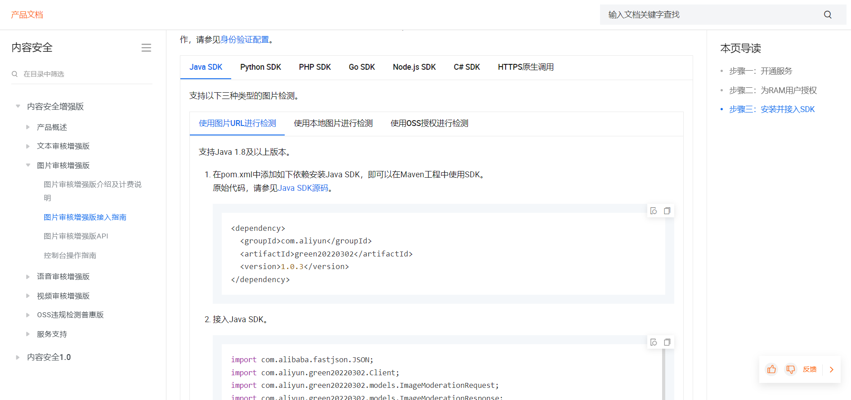Screen dimensions: 851x400
Task: Collapse the 内容安全增强版 tree node
Action: pyautogui.click(x=18, y=106)
